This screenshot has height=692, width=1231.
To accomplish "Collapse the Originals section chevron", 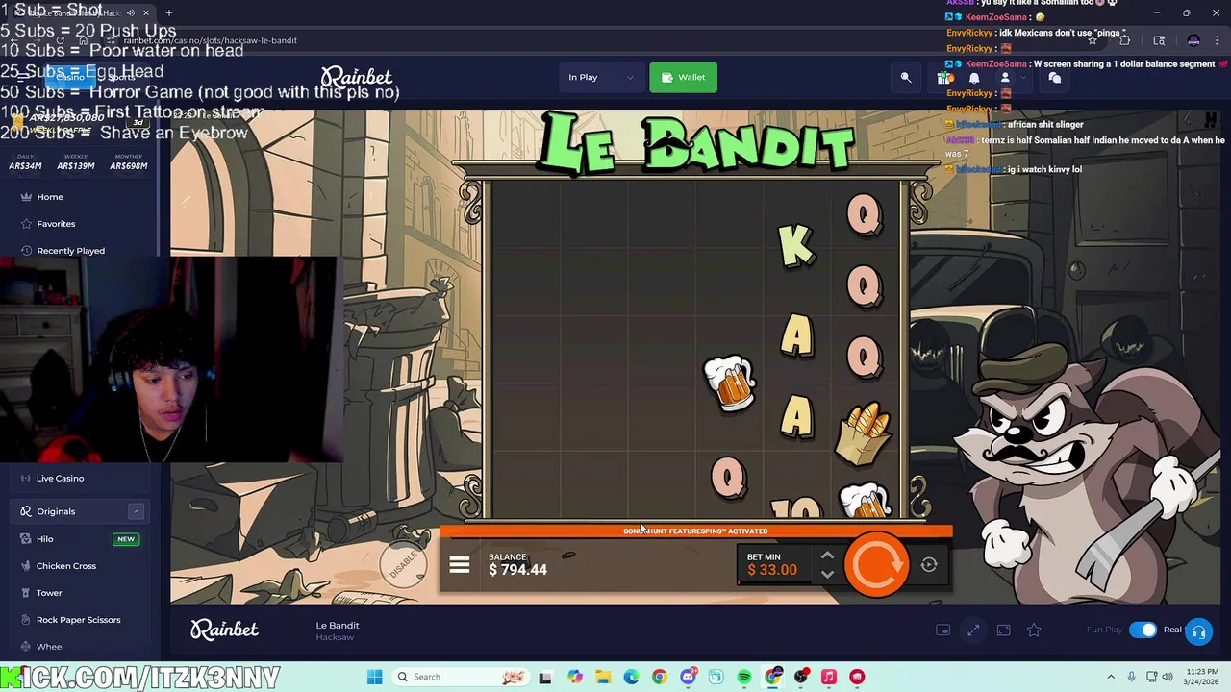I will click(136, 511).
